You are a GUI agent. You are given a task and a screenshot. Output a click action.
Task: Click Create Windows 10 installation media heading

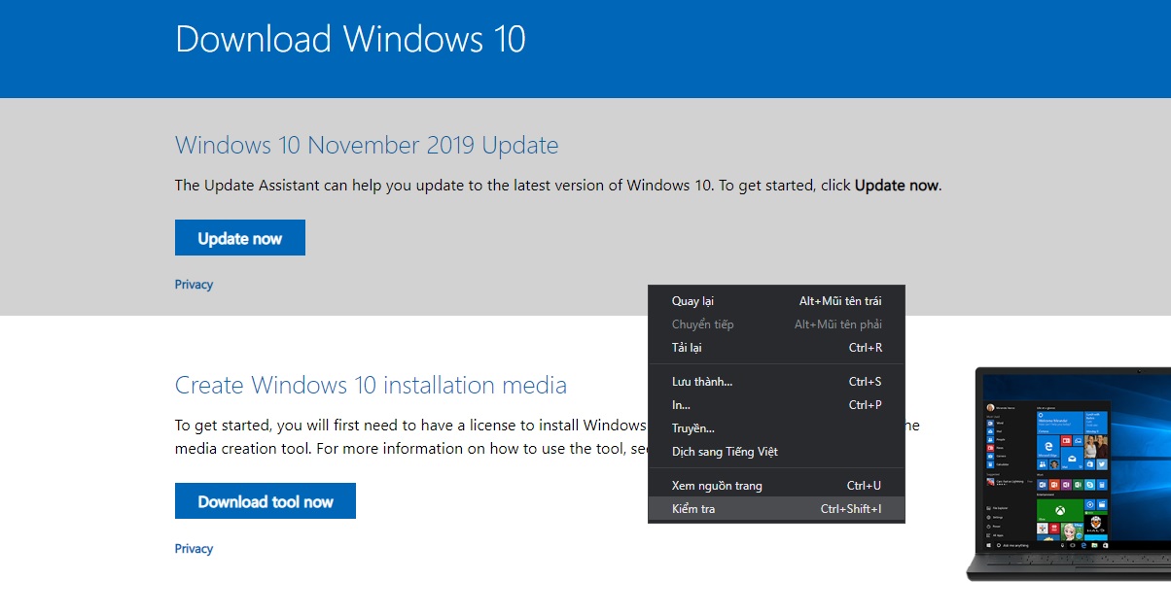point(371,385)
